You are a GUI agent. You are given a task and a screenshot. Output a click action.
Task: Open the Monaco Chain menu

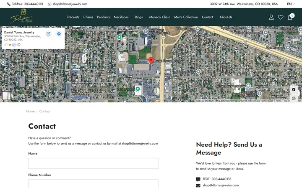coord(160,17)
